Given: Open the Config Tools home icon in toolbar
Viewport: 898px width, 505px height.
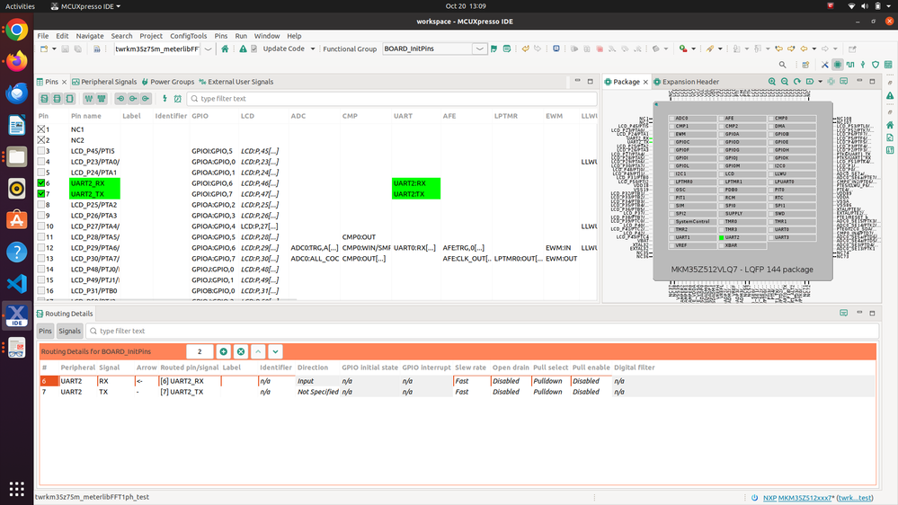Looking at the screenshot, I should click(x=225, y=49).
